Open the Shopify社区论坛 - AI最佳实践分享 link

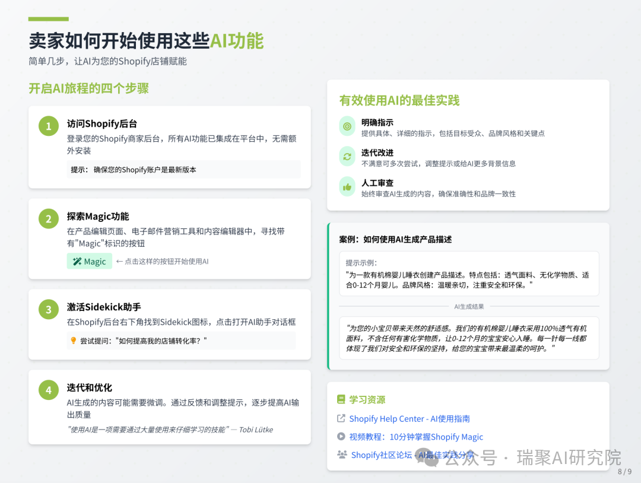pyautogui.click(x=412, y=455)
